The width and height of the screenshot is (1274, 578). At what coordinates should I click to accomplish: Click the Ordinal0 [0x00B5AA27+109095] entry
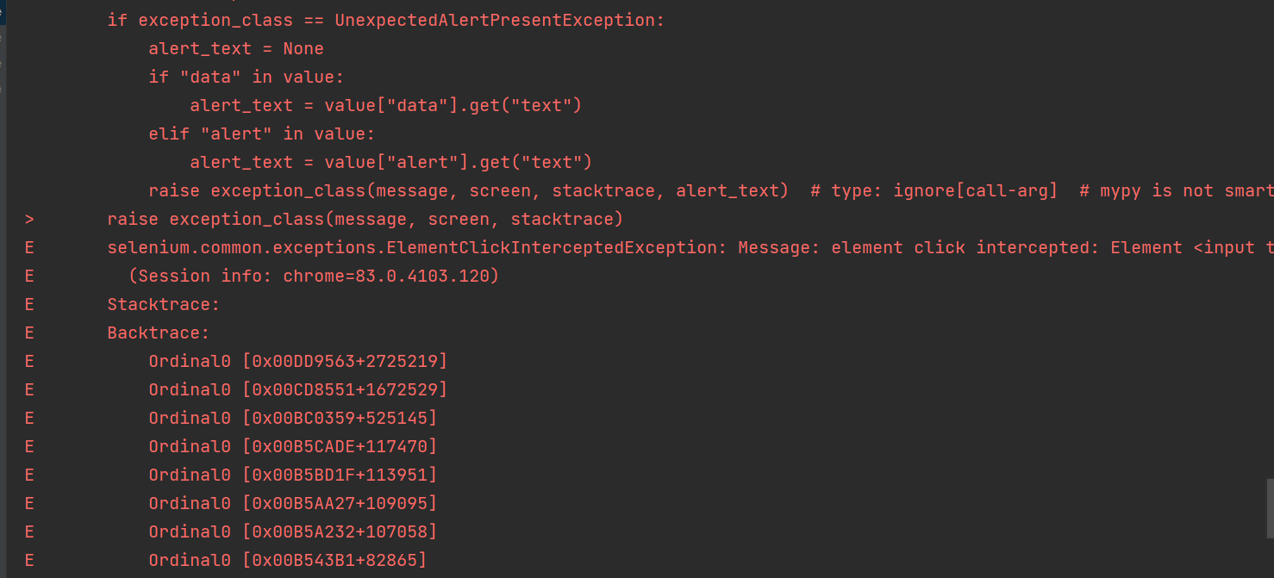coord(293,503)
